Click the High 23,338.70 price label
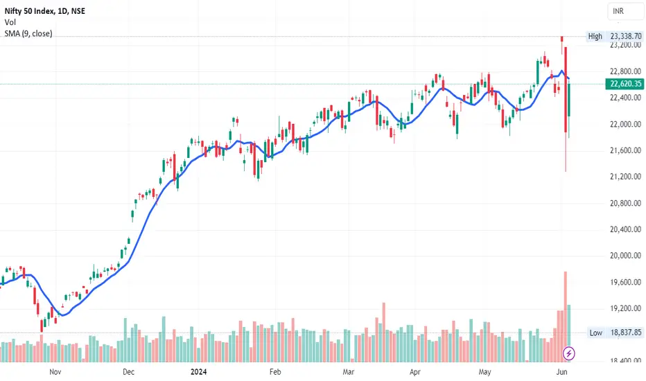Viewport: 646px width, 381px height. tap(615, 36)
